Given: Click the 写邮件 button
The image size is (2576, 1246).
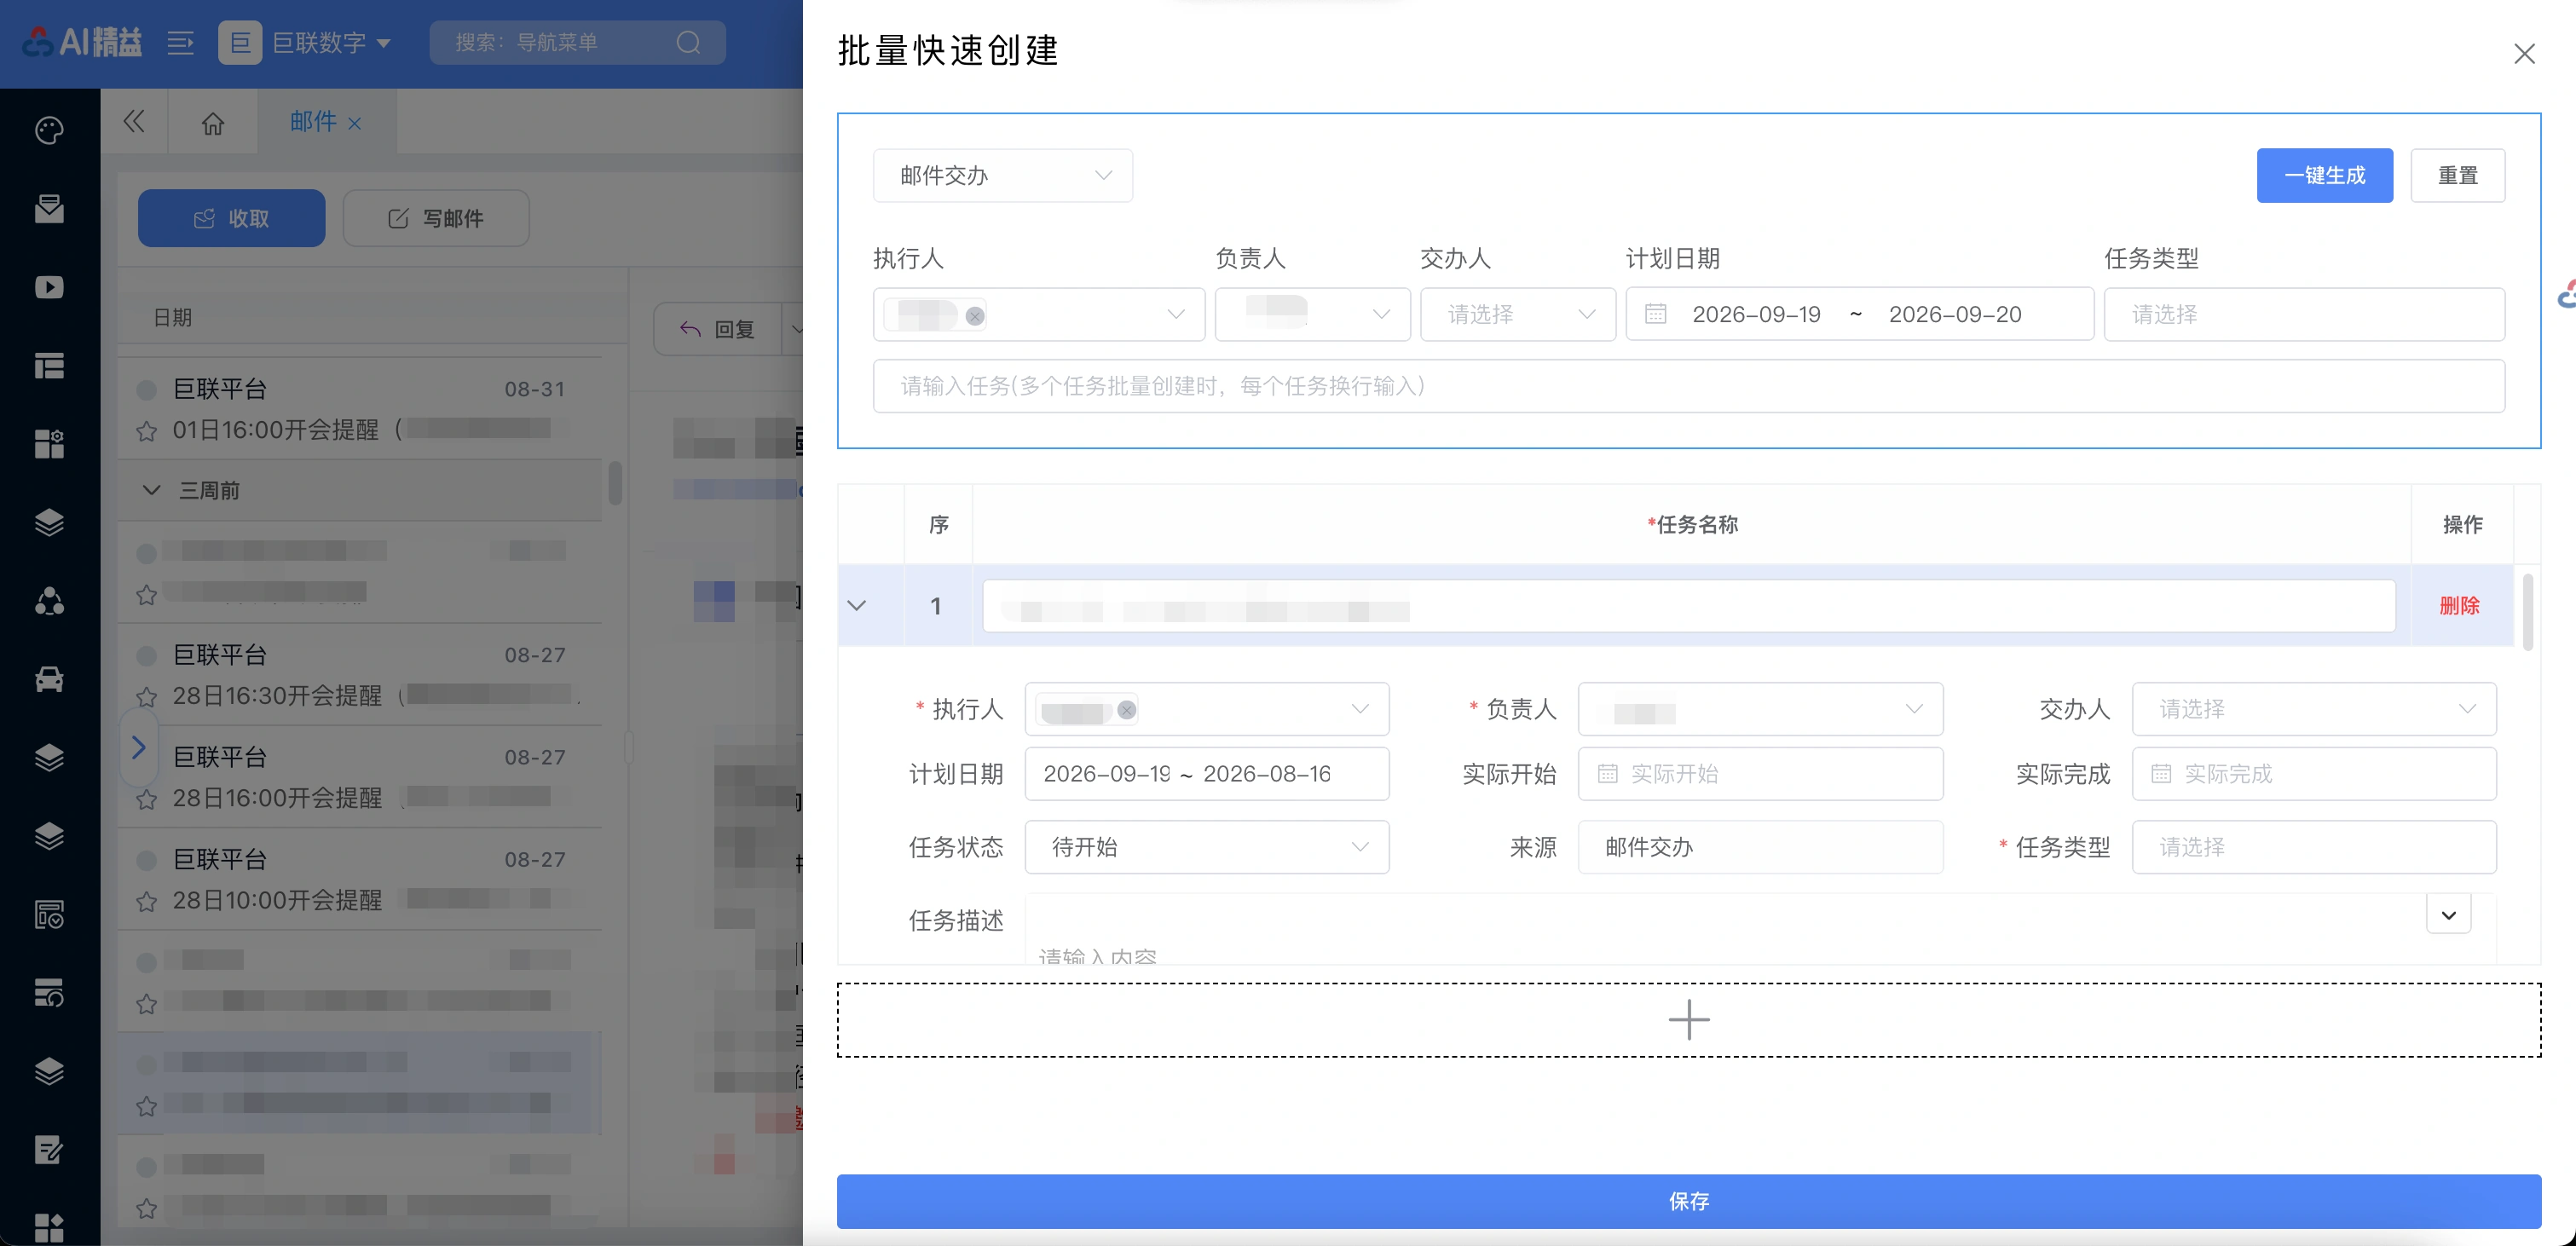Looking at the screenshot, I should (x=436, y=218).
